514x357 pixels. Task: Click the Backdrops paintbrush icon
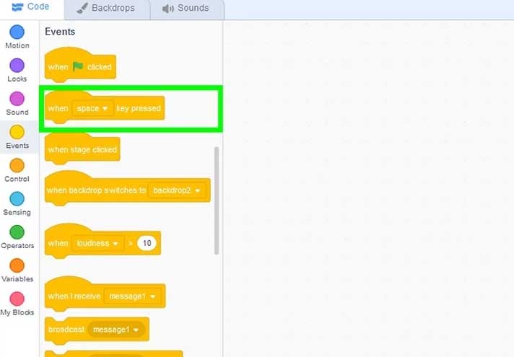(82, 8)
